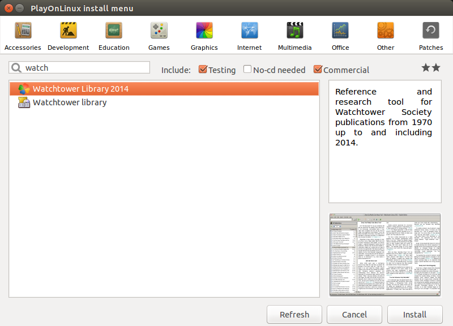Image resolution: width=453 pixels, height=326 pixels.
Task: Open the Education category
Action: click(114, 31)
